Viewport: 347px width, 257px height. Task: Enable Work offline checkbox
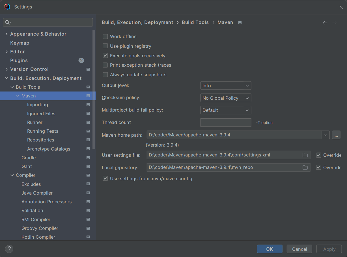[105, 36]
